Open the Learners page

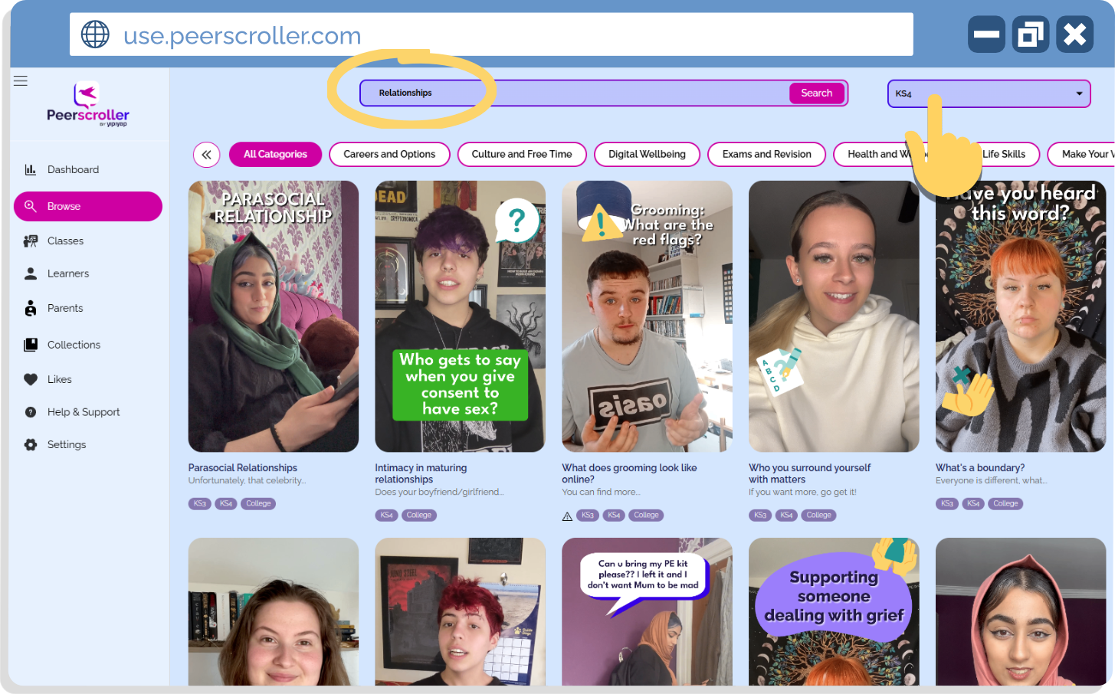click(x=68, y=273)
